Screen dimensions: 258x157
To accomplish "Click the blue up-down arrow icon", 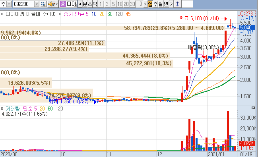I will point(177,4).
